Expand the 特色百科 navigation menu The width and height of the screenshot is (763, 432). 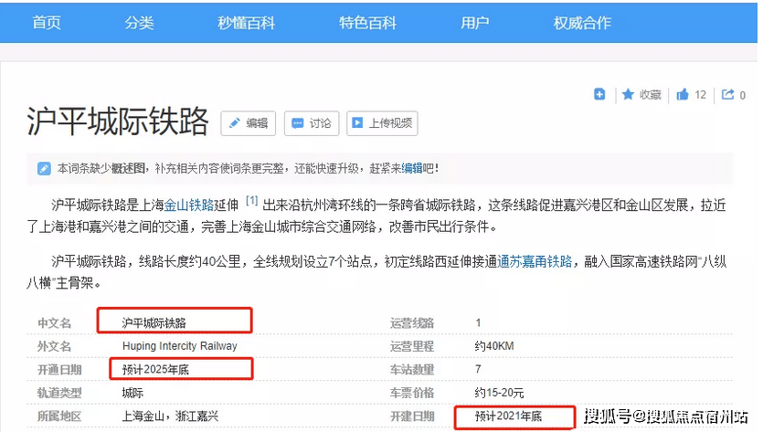pyautogui.click(x=367, y=23)
